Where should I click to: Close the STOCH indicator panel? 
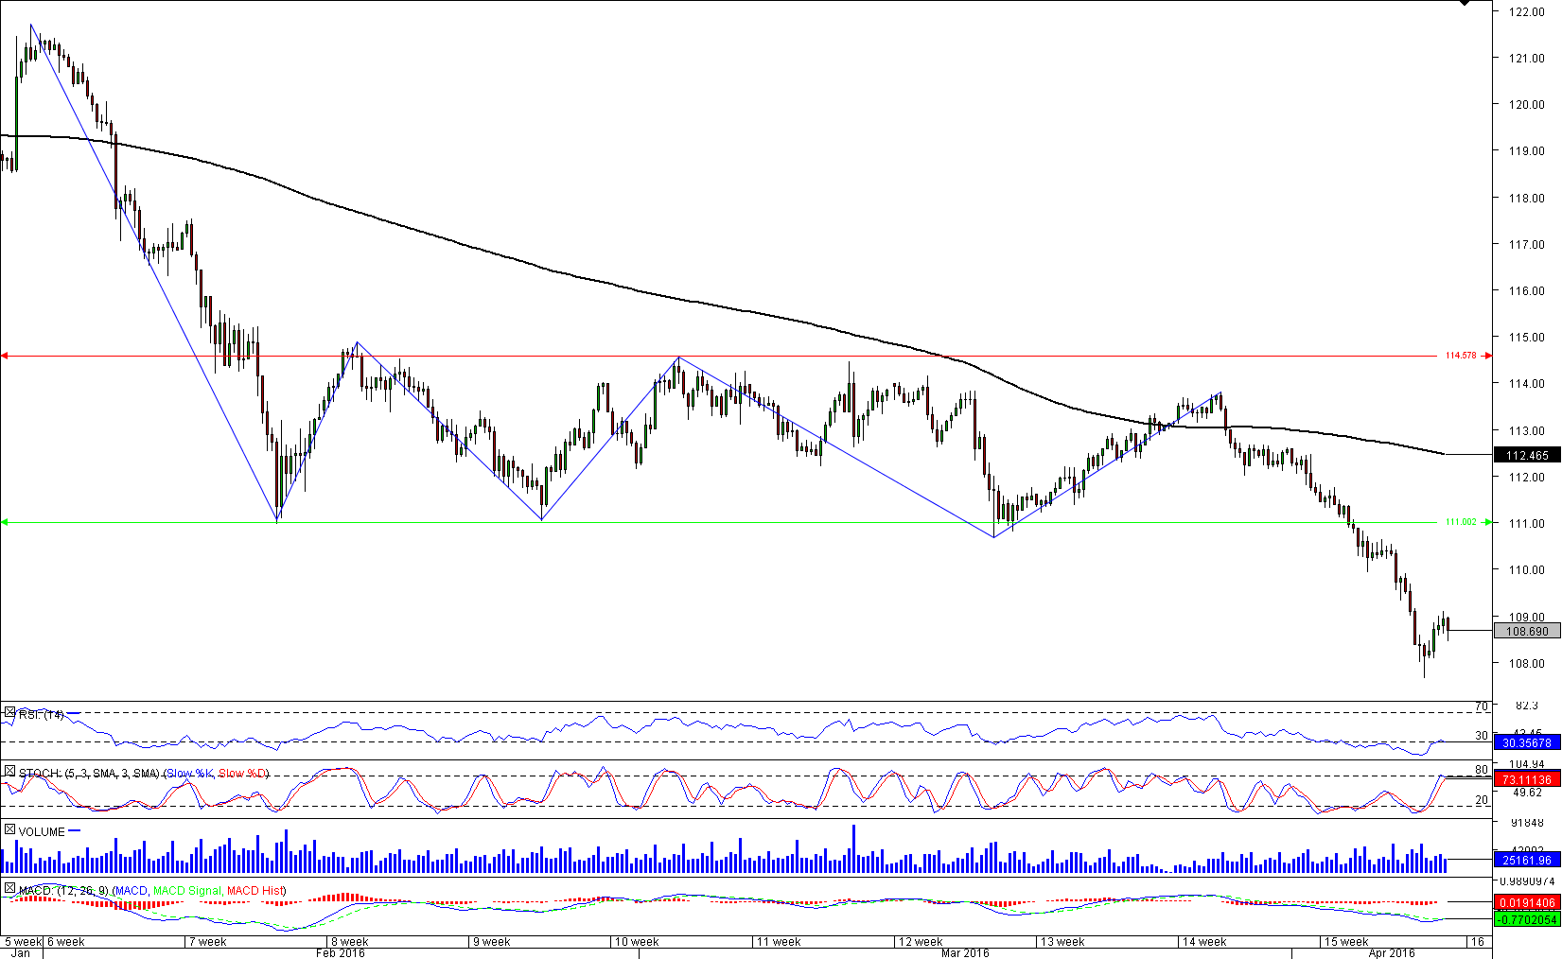tap(9, 772)
